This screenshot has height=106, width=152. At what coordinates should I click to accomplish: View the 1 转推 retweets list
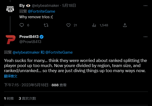(x=9, y=98)
